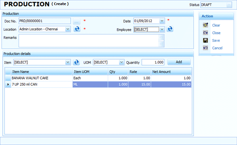The width and height of the screenshot is (237, 145).
Task: Click Remarks scrollbar down arrow
Action: coord(161,44)
